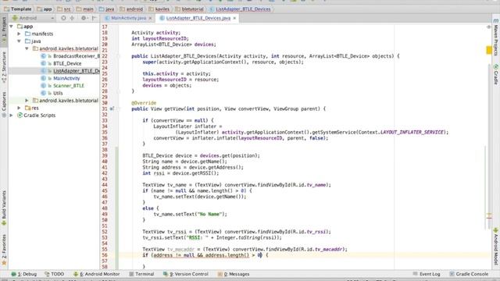Toggle Android Model side panel
The height and width of the screenshot is (281, 500).
point(496,247)
